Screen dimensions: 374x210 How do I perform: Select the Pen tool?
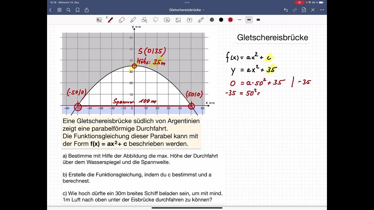pos(110,20)
